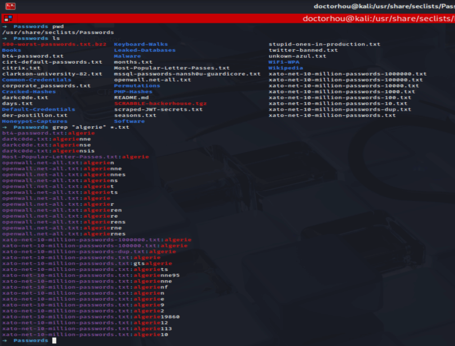Click the terminal app icon in the title bar
Image resolution: width=455 pixels, height=346 pixels.
pyautogui.click(x=11, y=6)
